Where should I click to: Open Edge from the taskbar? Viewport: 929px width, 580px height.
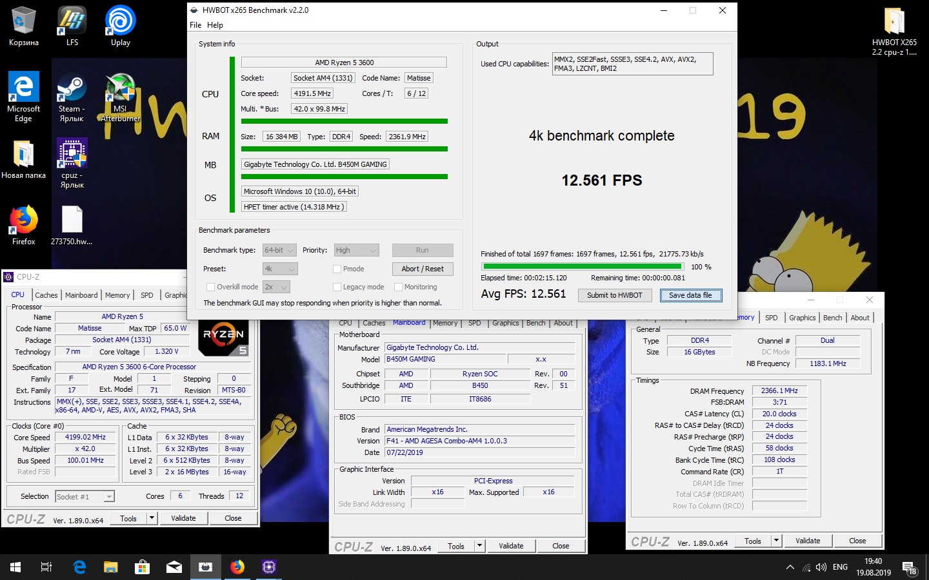[x=79, y=567]
